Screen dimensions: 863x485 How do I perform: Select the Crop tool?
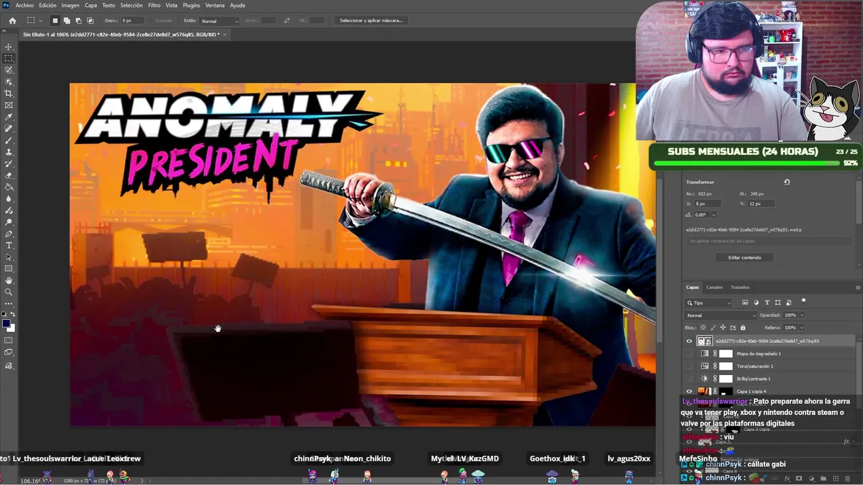[9, 94]
